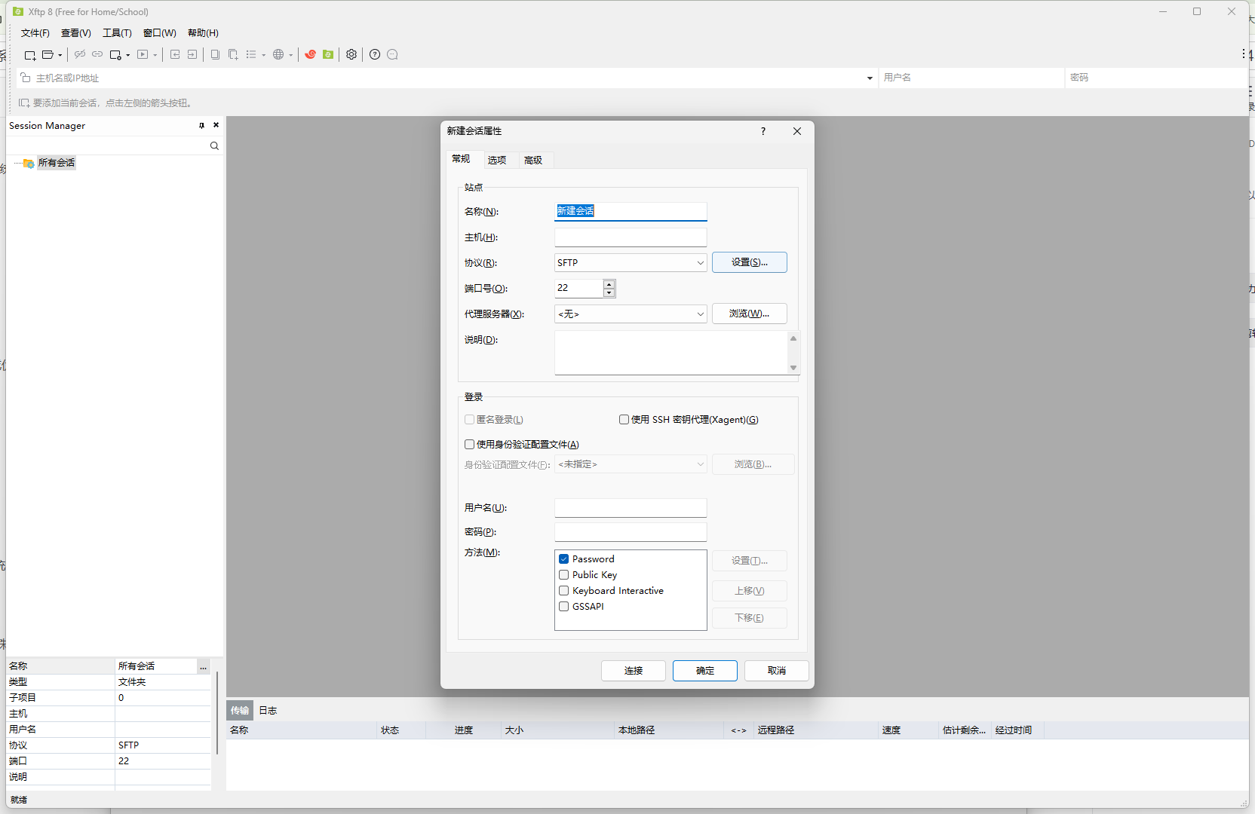Open settings via the toolbar gear icon

[x=351, y=54]
